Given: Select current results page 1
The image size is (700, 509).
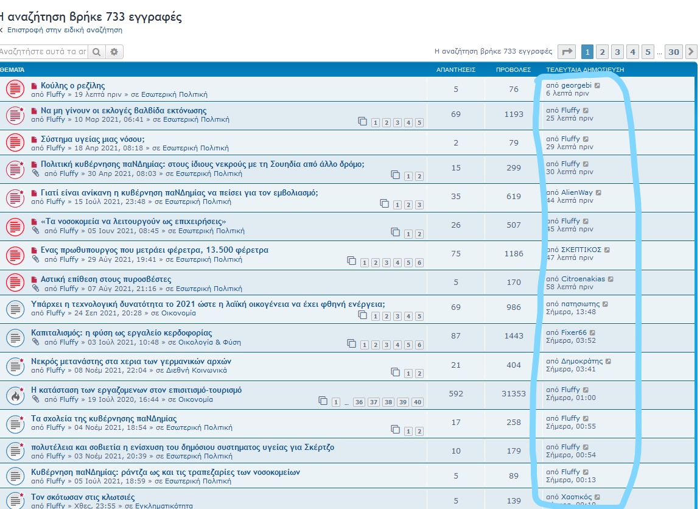Looking at the screenshot, I should [x=587, y=52].
